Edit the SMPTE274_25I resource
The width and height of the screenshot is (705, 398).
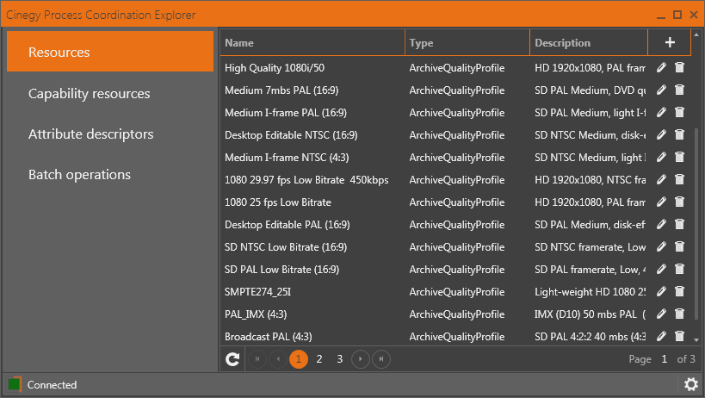(661, 291)
